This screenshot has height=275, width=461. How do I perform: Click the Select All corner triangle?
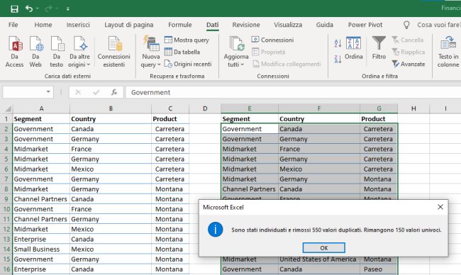(9, 108)
